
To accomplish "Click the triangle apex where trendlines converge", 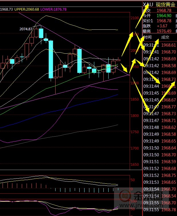I will pyautogui.click(x=129, y=75).
